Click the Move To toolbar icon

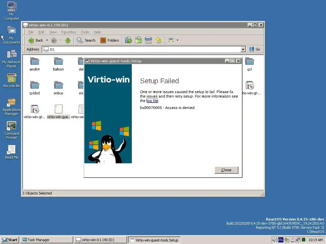[129, 40]
